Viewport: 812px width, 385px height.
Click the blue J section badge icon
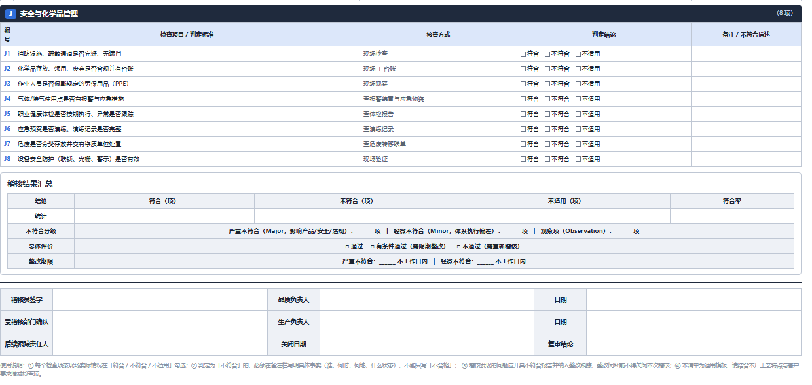tap(10, 14)
